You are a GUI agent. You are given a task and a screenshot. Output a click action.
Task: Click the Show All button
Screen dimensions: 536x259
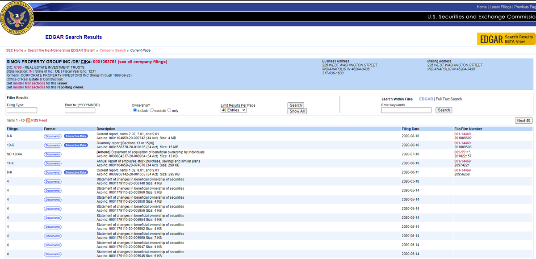tap(297, 111)
